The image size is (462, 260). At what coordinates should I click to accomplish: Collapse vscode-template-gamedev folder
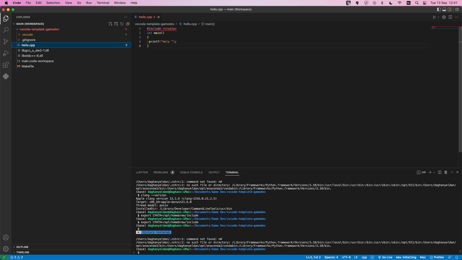(17, 29)
